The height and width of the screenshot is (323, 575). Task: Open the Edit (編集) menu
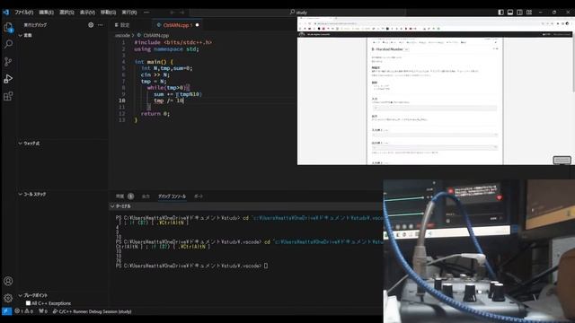pos(46,12)
